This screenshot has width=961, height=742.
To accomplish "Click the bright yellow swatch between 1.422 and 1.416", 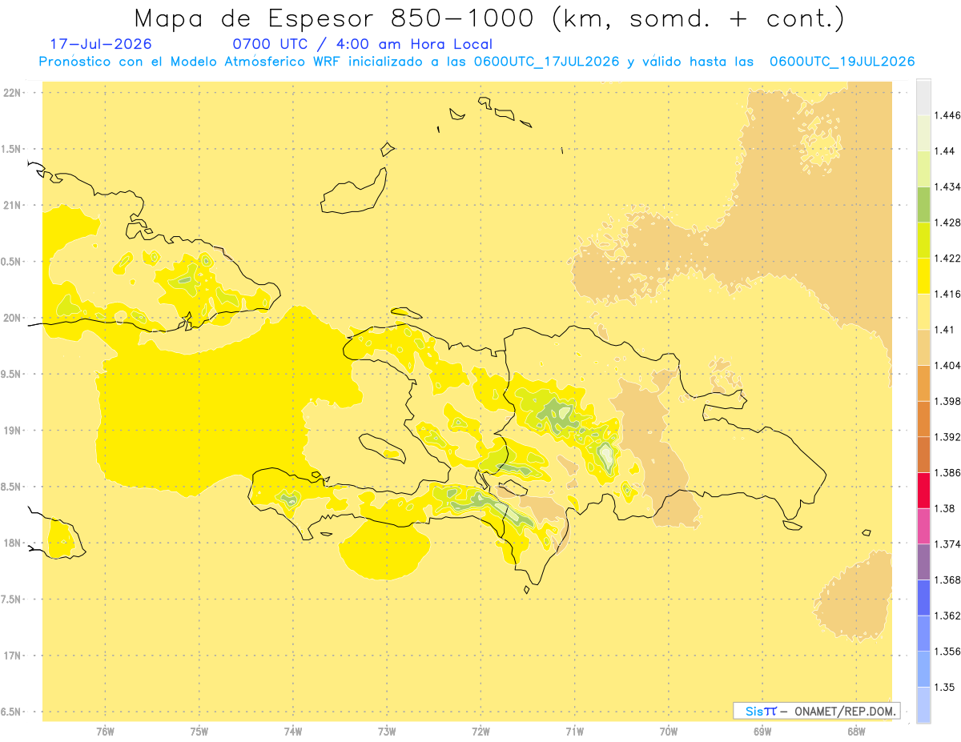I will [923, 276].
